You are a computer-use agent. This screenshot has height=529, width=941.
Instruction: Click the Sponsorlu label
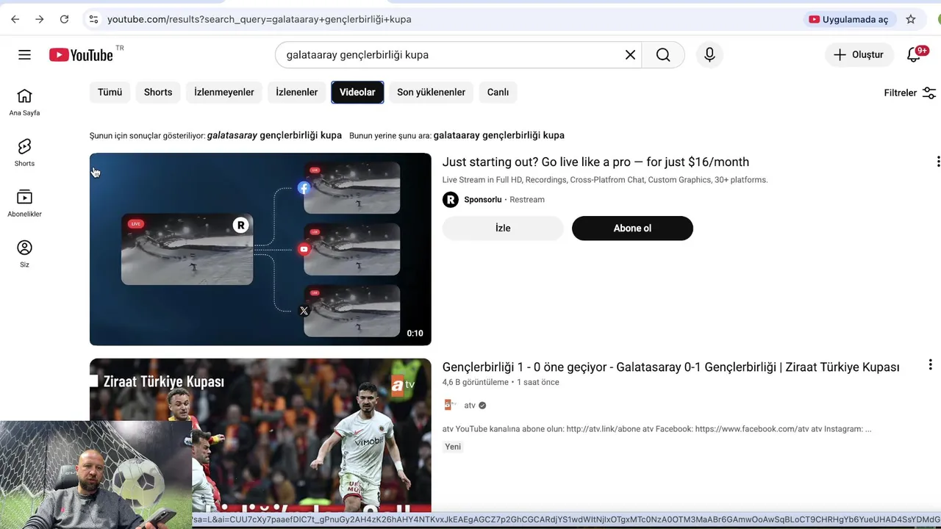click(483, 199)
